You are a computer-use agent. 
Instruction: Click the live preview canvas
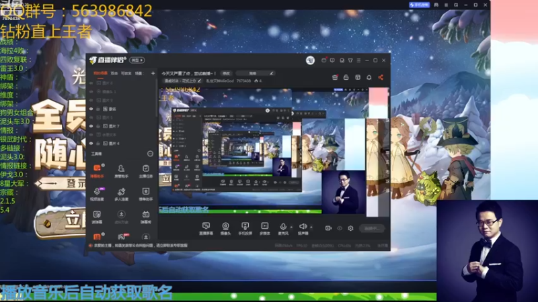274,151
